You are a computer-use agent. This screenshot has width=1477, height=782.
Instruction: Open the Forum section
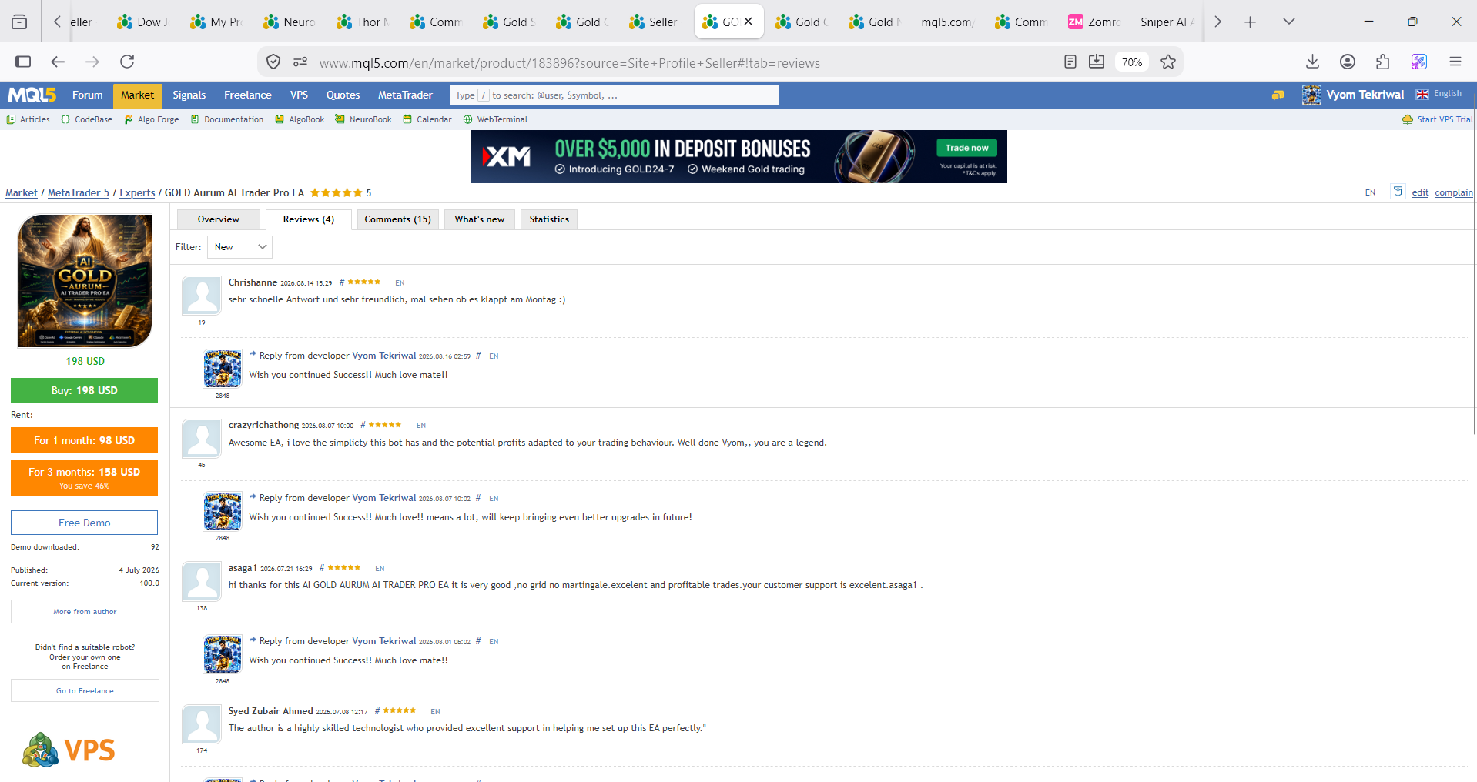(x=87, y=95)
